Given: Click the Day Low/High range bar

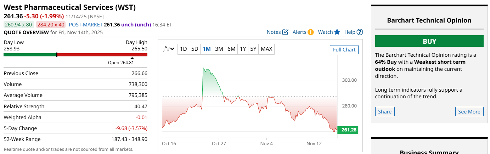Looking at the screenshot, I should pos(75,55).
